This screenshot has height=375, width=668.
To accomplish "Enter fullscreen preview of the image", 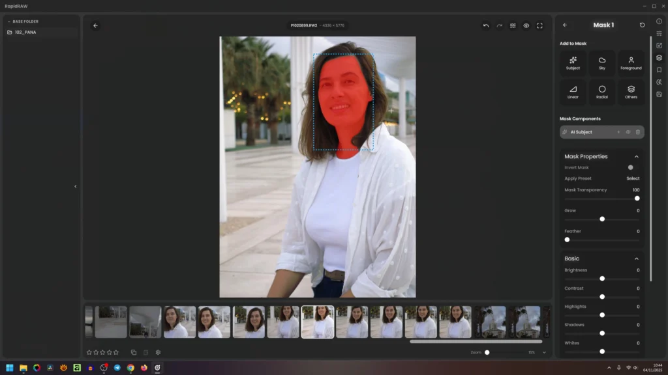I will (x=539, y=26).
